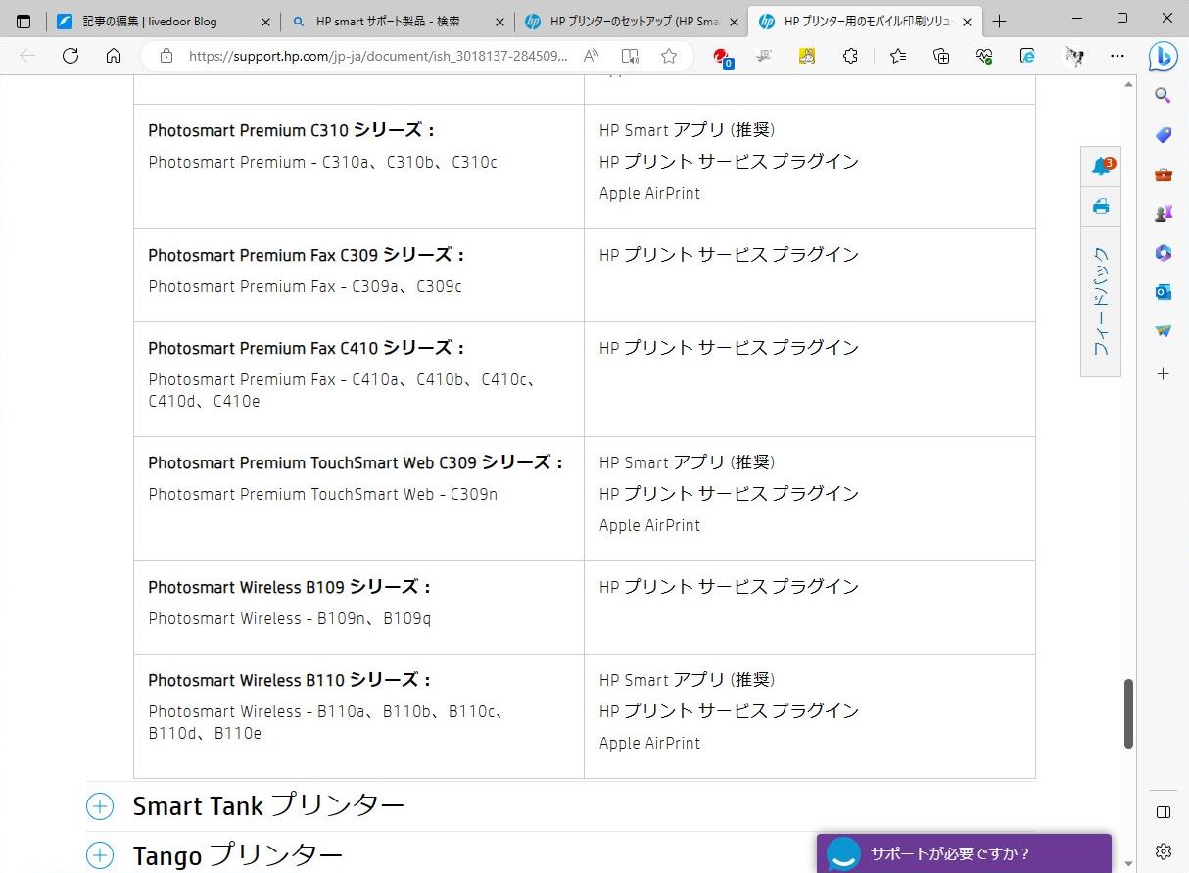1189x873 pixels.
Task: Click the red extension icon with badge
Action: point(723,57)
